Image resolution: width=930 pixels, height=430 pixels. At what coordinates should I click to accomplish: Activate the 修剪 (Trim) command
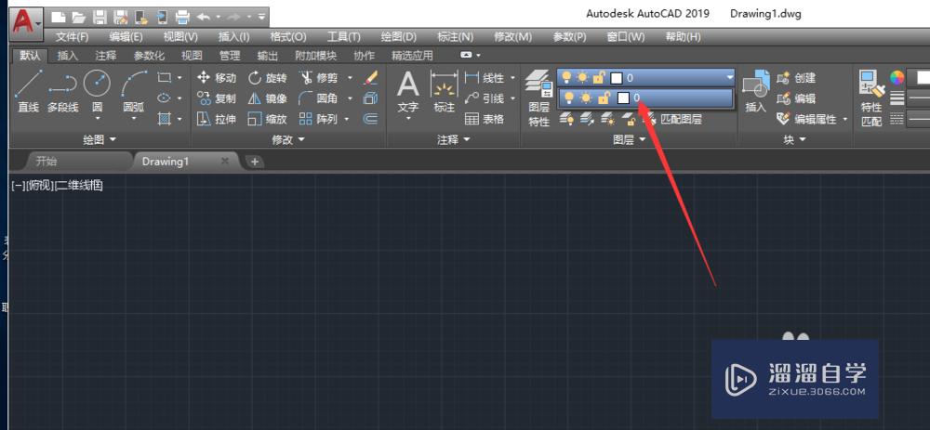click(x=318, y=78)
